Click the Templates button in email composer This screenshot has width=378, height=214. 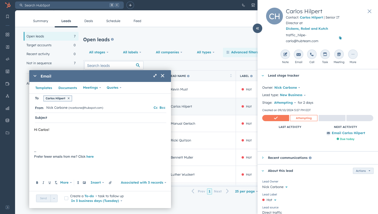[44, 88]
